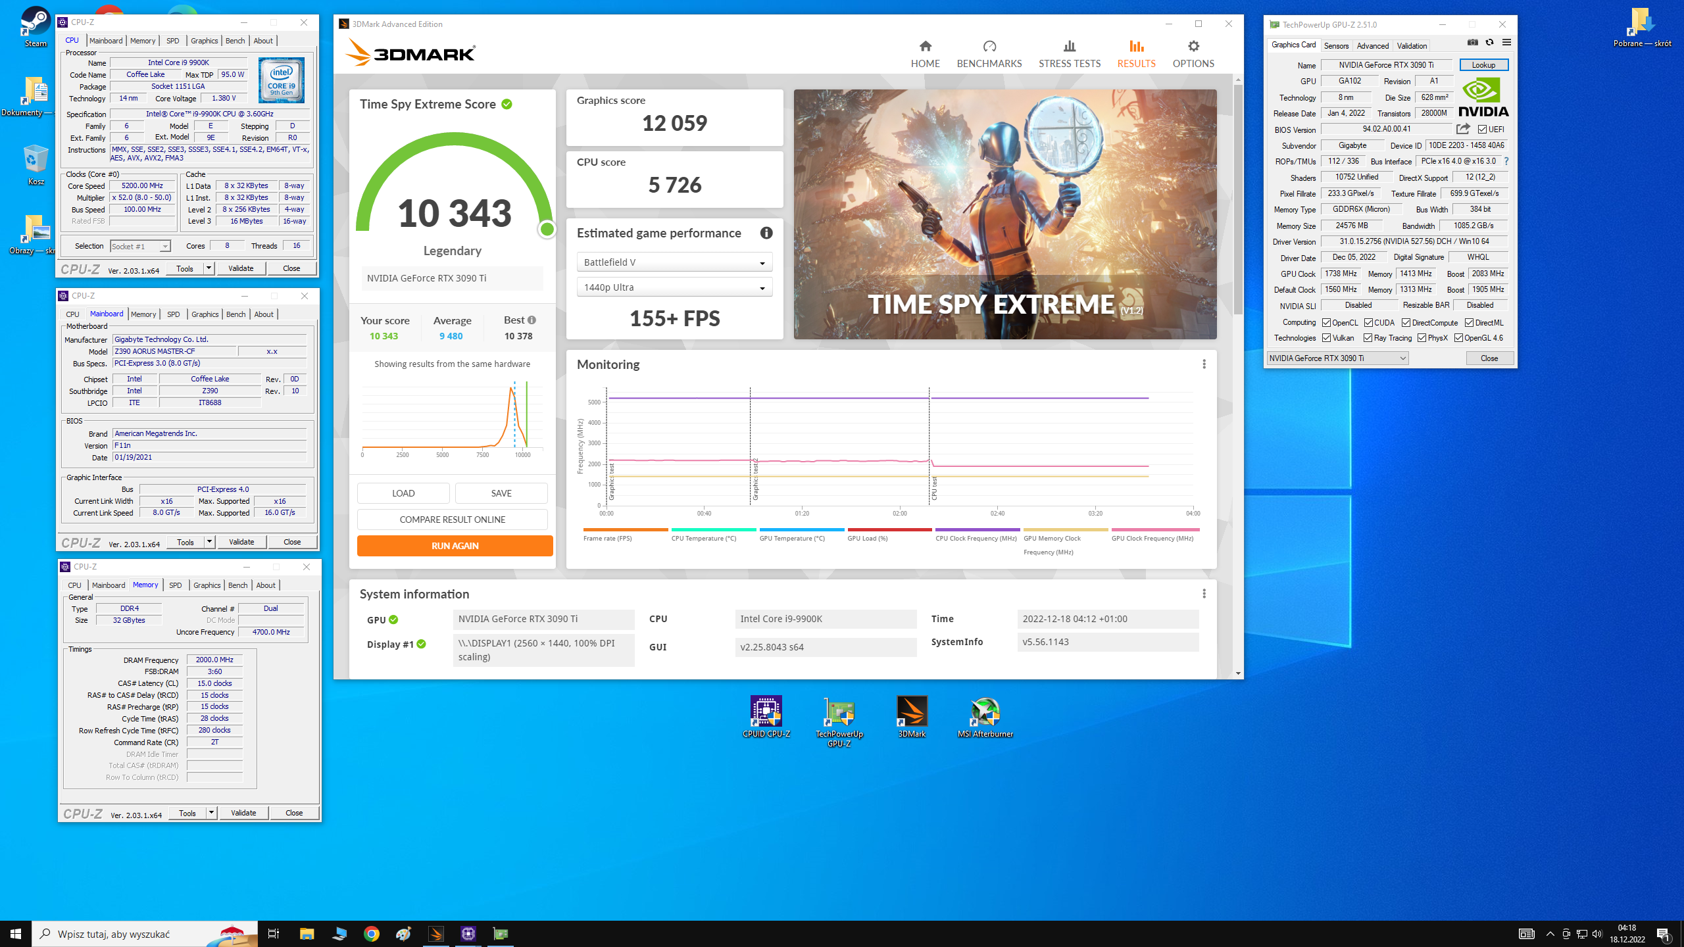Take a GPU-Z screenshot with camera icon

1473,43
